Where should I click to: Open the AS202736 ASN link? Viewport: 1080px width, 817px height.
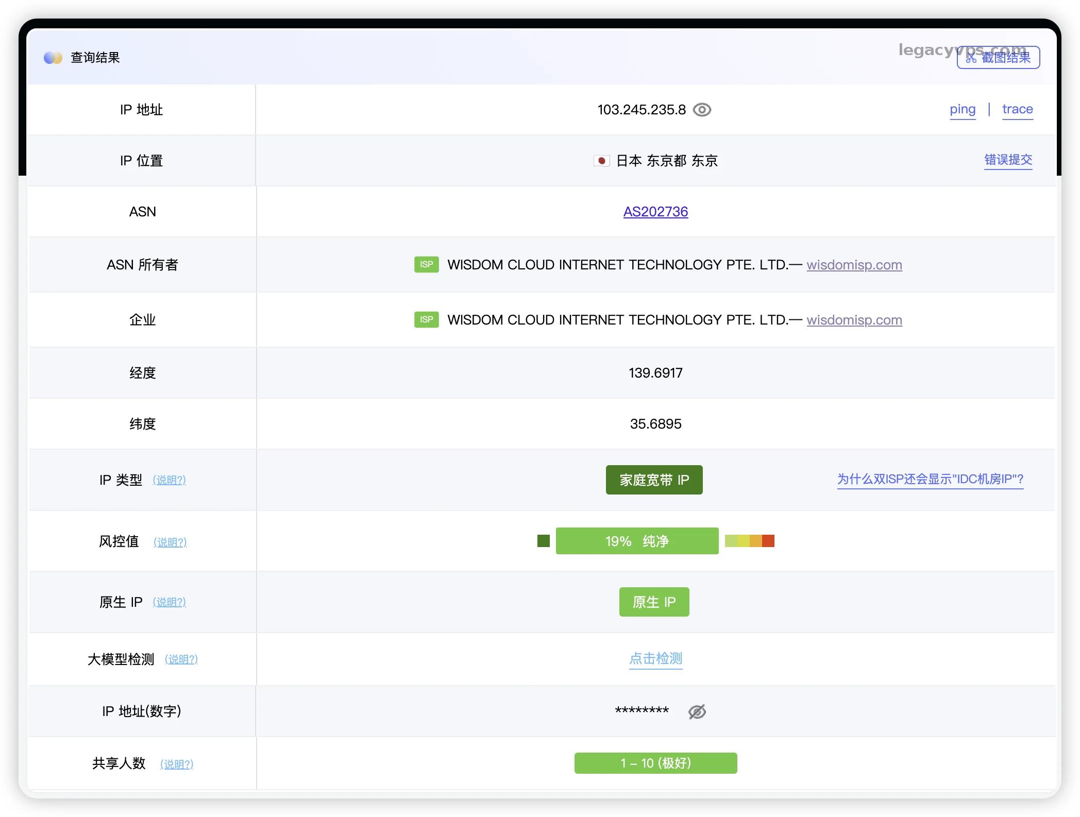[655, 212]
